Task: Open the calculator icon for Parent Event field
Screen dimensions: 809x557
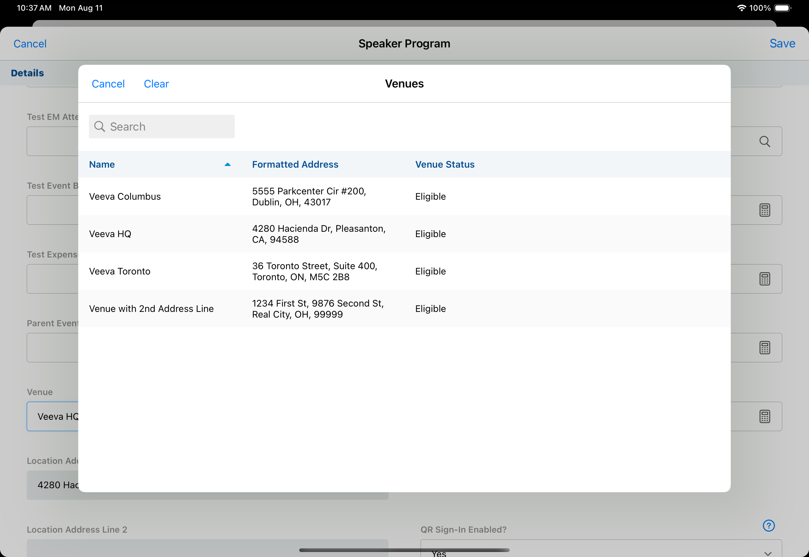Action: tap(764, 348)
